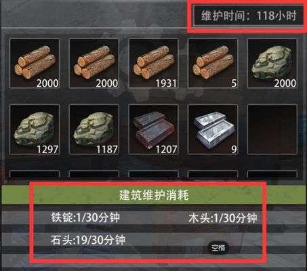Click the partial third-row slot under the 1187 stone
The image size is (307, 271).
pos(94,174)
